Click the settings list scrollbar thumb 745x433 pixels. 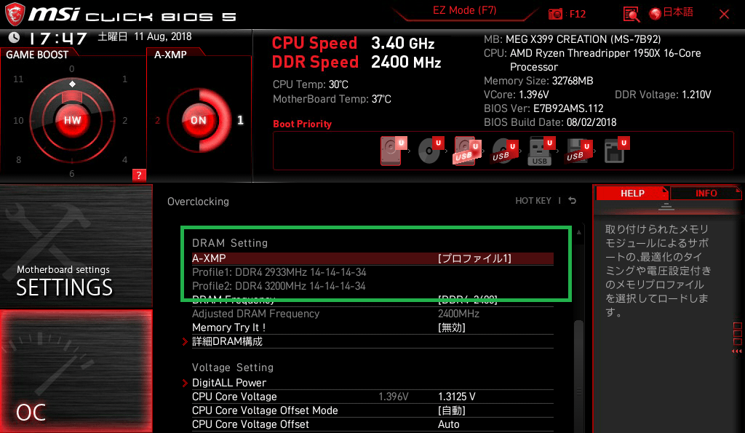click(x=578, y=376)
